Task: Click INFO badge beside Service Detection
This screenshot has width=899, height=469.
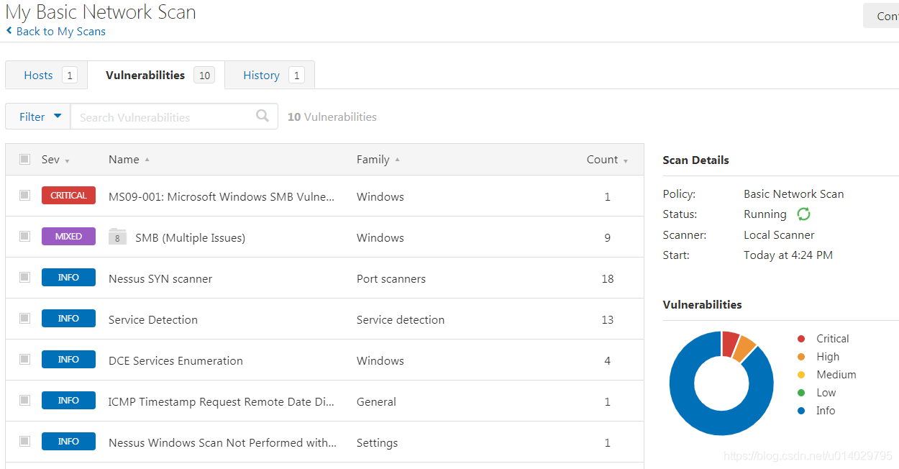Action: pos(68,319)
